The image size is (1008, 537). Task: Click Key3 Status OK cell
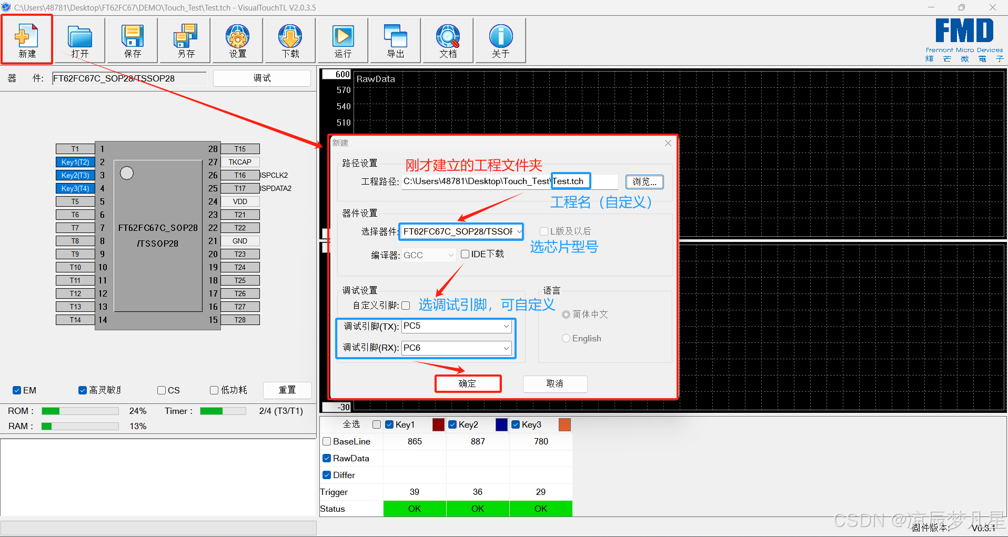(541, 509)
